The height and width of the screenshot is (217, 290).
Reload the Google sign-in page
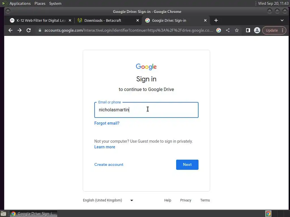coord(29,30)
